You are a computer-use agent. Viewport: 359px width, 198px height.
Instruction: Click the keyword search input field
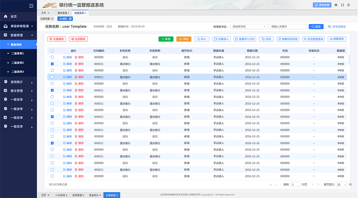tap(288, 26)
